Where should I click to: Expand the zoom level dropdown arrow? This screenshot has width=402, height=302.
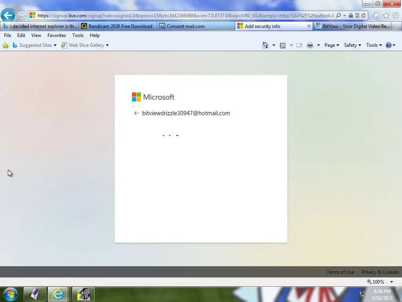(x=391, y=282)
